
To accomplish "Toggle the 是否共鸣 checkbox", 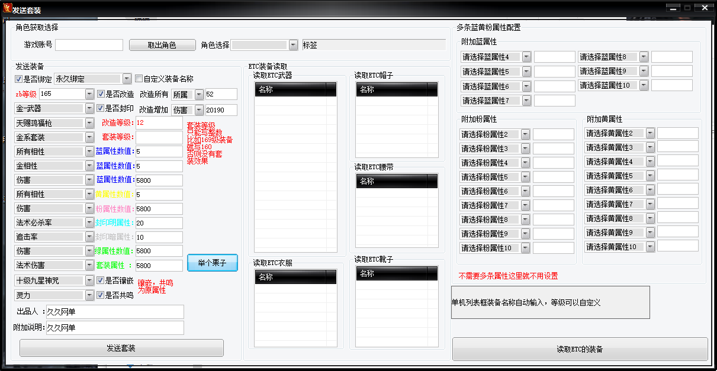I will (101, 295).
